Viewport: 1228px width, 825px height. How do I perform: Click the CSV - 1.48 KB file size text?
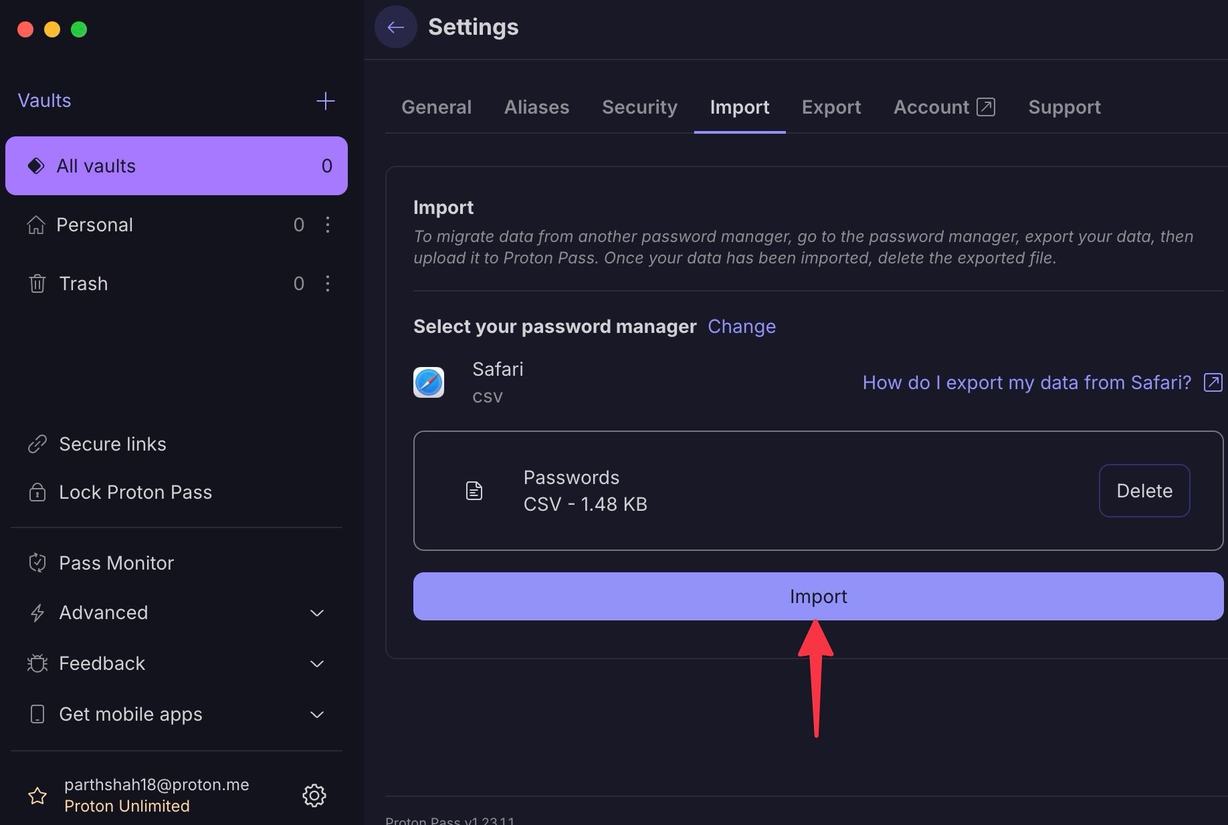[585, 504]
